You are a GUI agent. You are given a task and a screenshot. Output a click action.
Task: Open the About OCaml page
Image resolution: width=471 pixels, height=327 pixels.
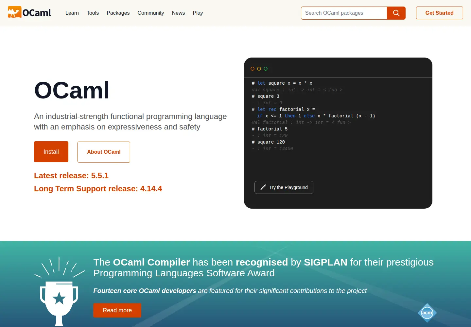point(104,152)
